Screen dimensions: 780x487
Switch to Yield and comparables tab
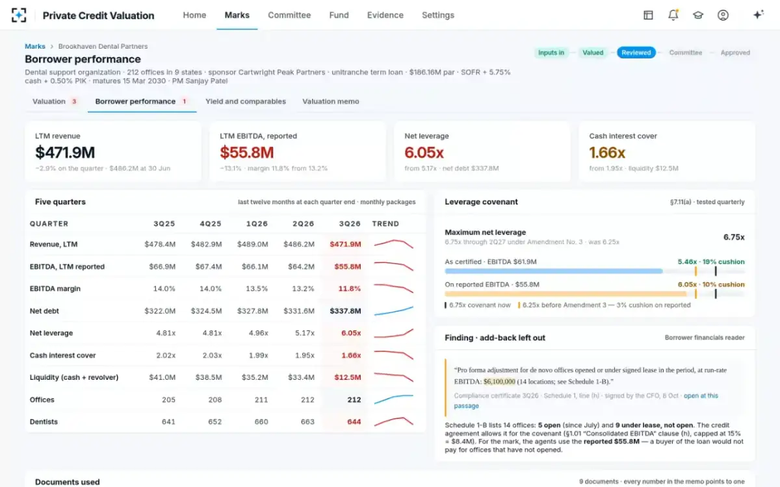tap(246, 101)
